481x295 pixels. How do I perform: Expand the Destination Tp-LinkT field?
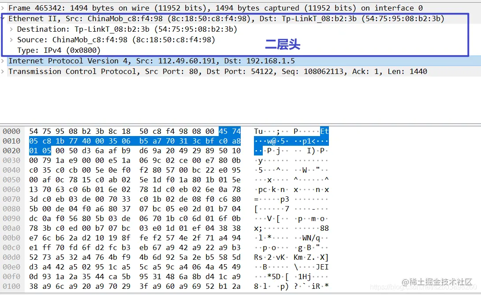[11, 29]
